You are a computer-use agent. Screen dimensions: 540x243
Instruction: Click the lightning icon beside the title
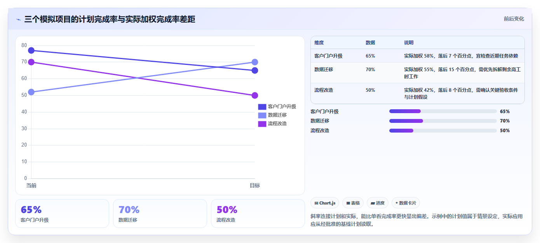click(x=18, y=19)
